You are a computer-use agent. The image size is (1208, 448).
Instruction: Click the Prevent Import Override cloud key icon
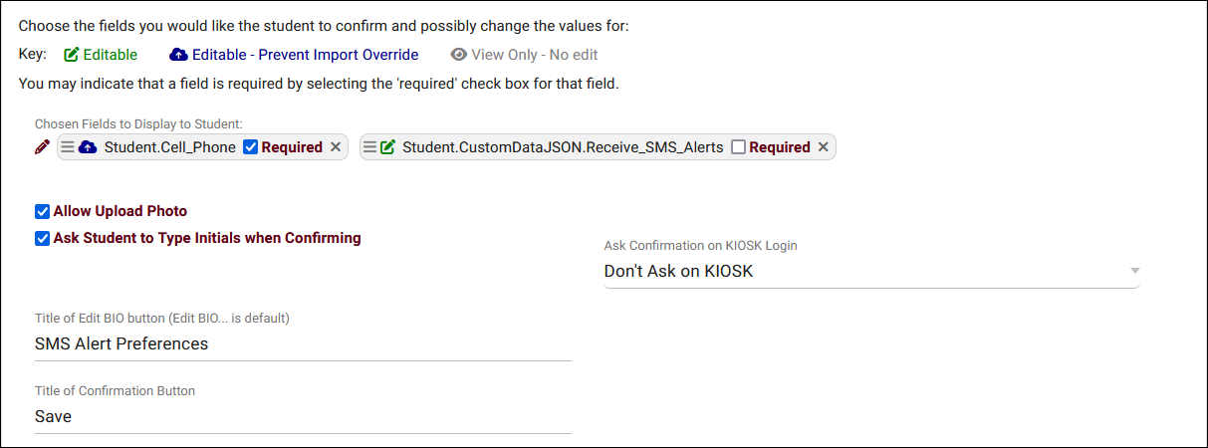[x=178, y=55]
